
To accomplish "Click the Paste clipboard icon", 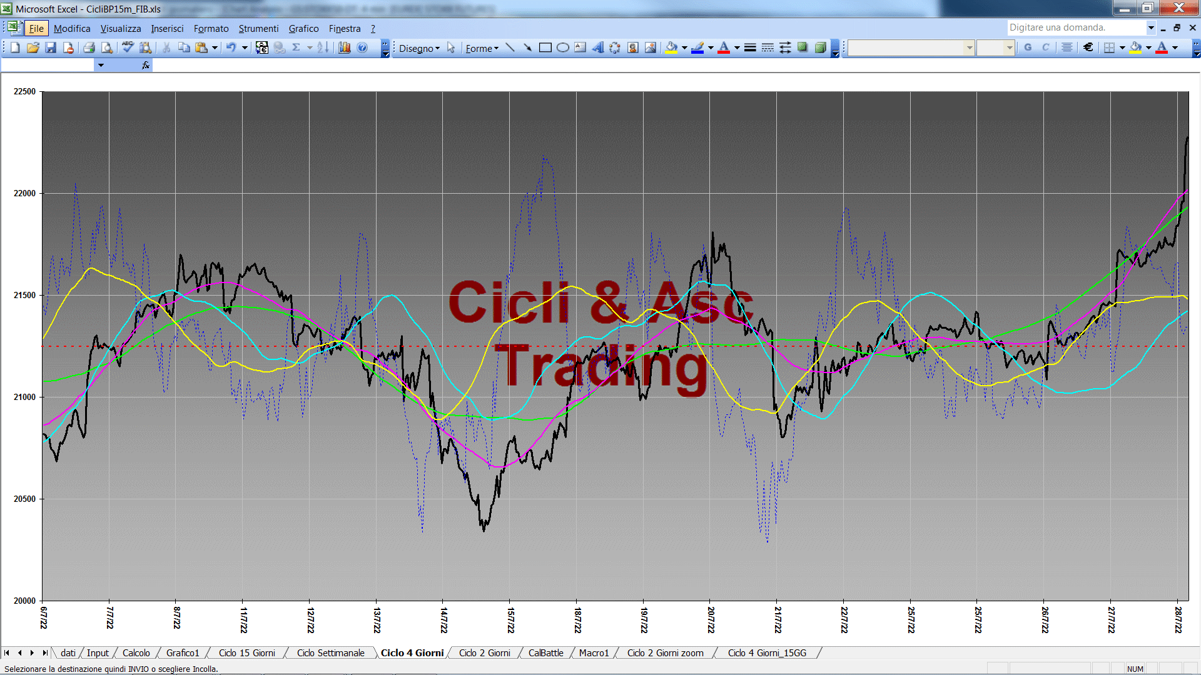I will (x=201, y=48).
